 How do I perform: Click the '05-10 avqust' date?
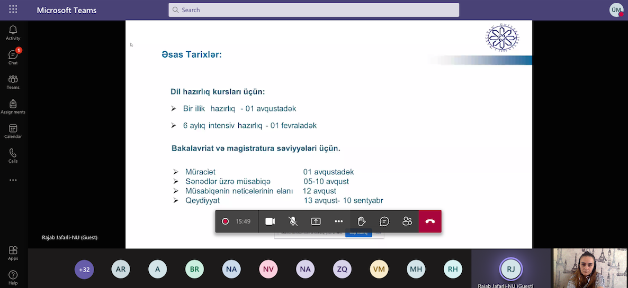[x=326, y=181]
